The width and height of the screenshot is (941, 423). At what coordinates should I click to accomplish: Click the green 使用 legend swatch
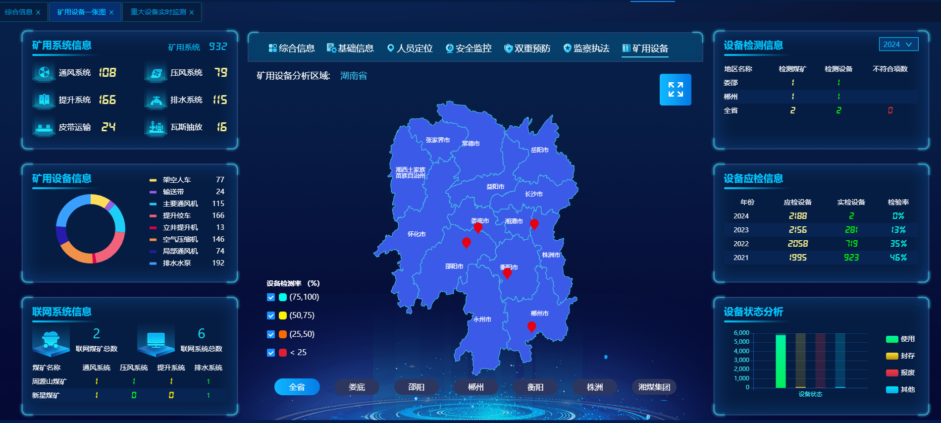tap(892, 339)
